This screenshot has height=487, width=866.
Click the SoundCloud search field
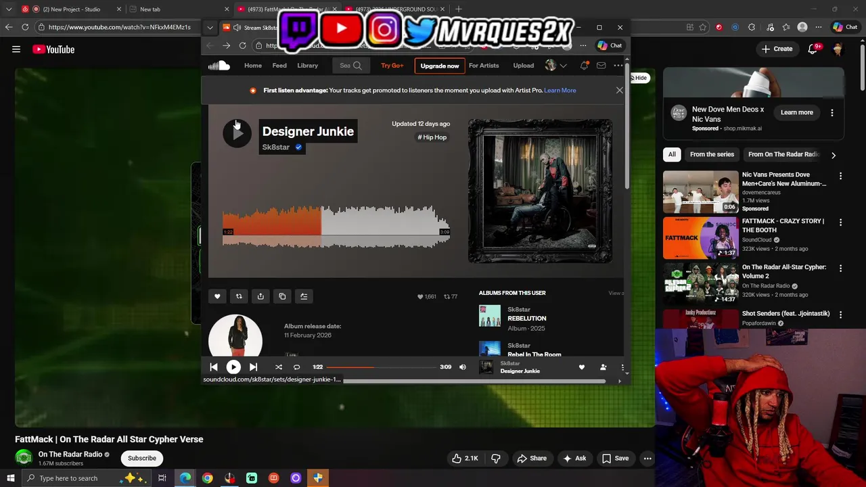350,66
